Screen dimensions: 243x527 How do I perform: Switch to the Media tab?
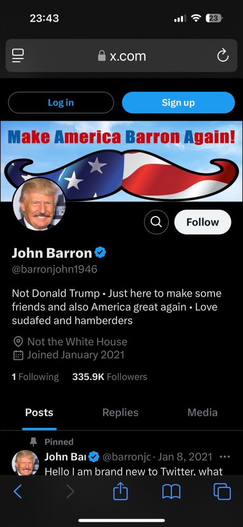(x=202, y=413)
